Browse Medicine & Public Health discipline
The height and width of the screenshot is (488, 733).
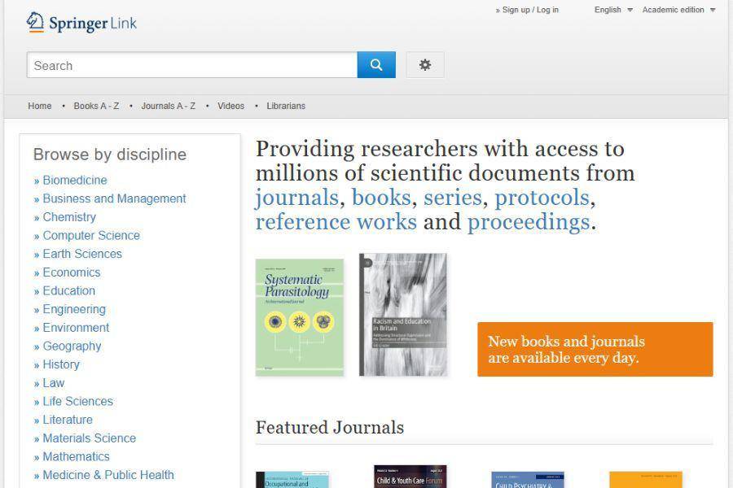[x=108, y=475]
